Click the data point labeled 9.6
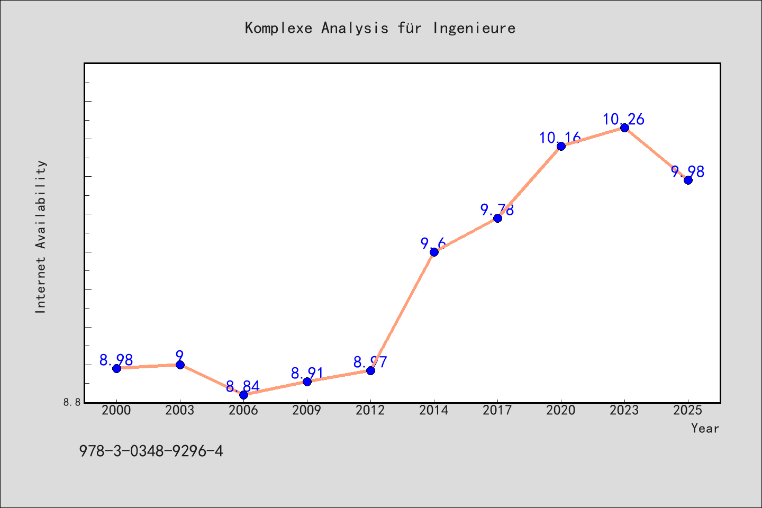 point(434,252)
